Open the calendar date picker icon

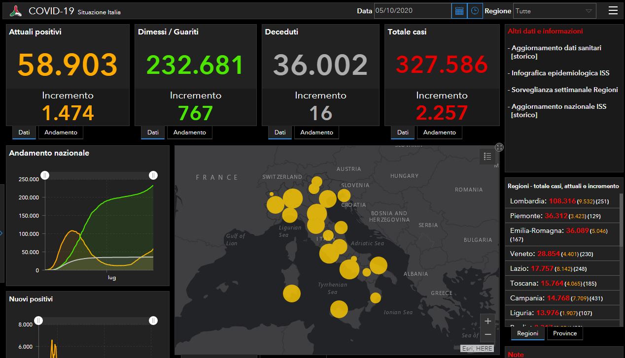click(459, 11)
